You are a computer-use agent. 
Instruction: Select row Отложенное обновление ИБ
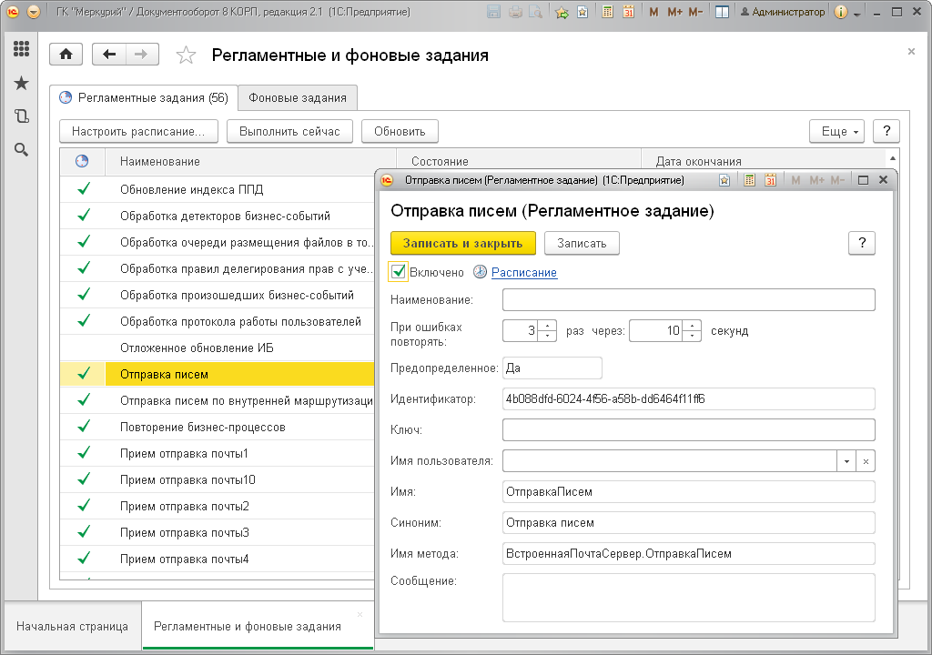click(217, 348)
